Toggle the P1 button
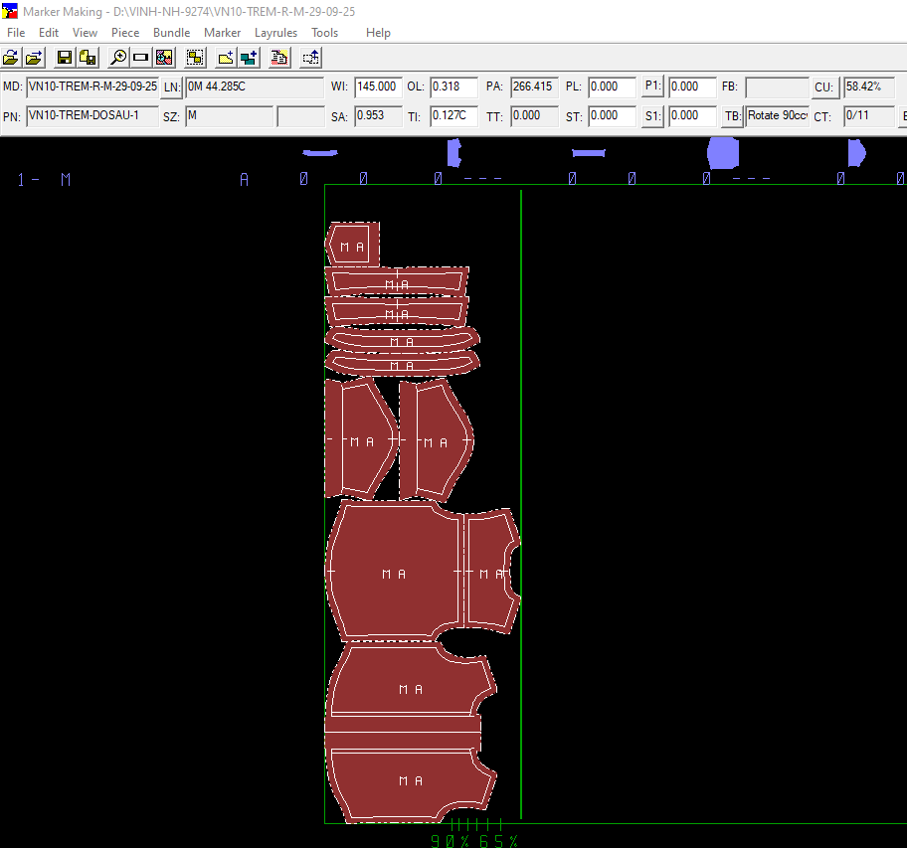Image resolution: width=907 pixels, height=848 pixels. coord(652,86)
